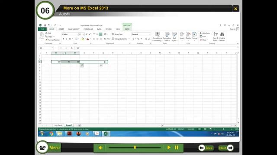Click the Format cells icon in Cells group
Viewport: 277px width, 155px height.
click(x=194, y=34)
